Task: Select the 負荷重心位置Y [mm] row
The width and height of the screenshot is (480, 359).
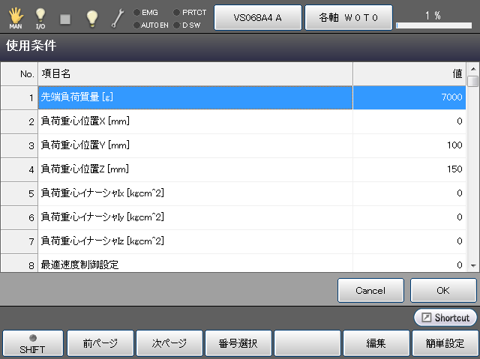Action: [195, 145]
